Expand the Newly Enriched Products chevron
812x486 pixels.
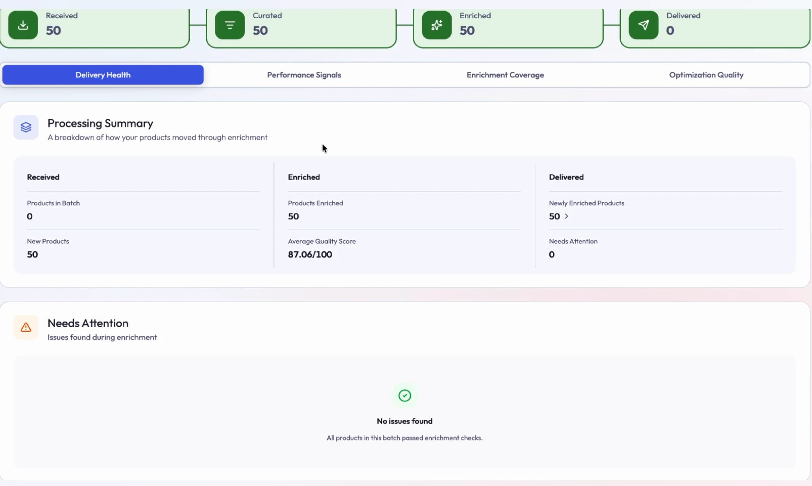click(x=566, y=216)
